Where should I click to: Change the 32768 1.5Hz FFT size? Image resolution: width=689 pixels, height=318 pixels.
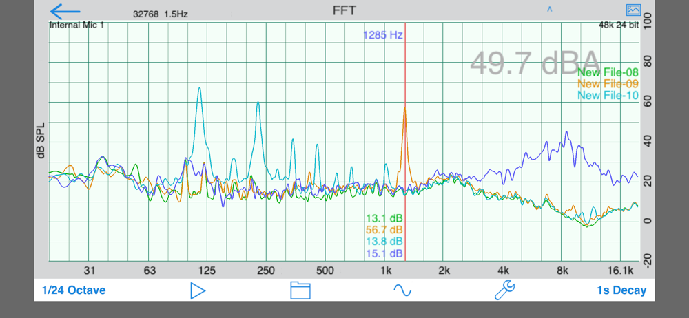pos(161,14)
